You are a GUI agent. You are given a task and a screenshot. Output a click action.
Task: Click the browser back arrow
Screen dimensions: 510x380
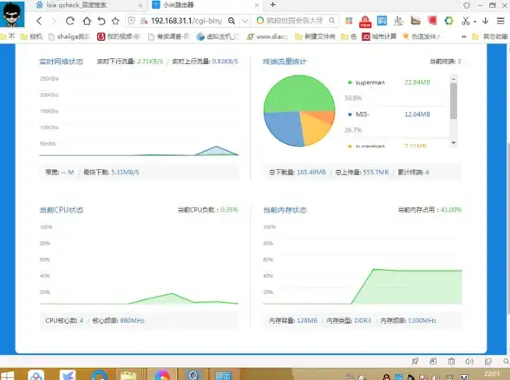[x=39, y=21]
